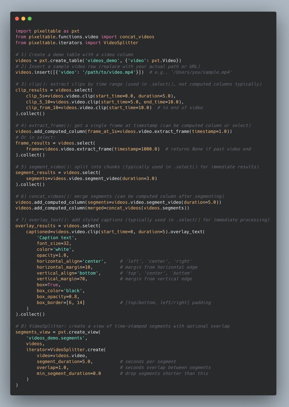
Task: Click the comment '# to end of video'
Action: point(180,108)
